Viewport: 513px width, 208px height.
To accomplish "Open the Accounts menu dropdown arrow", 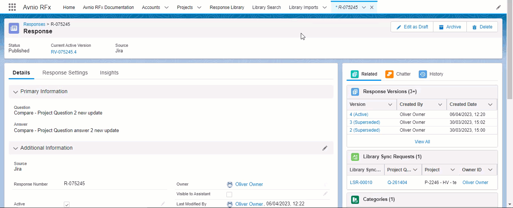I will coord(167,7).
